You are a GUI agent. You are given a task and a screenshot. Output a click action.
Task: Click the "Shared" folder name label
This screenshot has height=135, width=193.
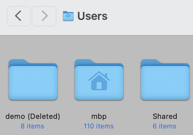click(x=165, y=116)
